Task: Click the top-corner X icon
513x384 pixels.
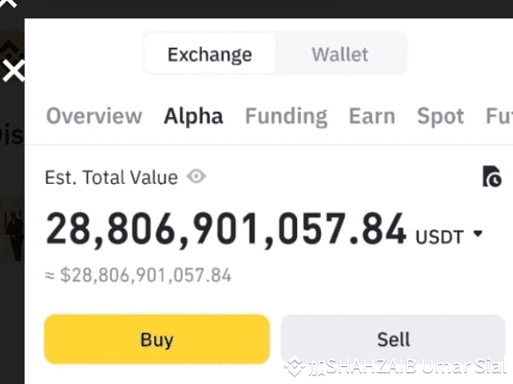Action: 8,4
